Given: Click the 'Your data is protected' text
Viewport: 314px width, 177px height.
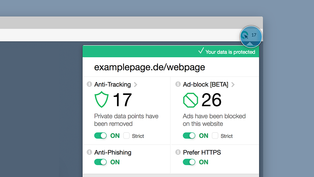Looking at the screenshot, I should click(230, 52).
